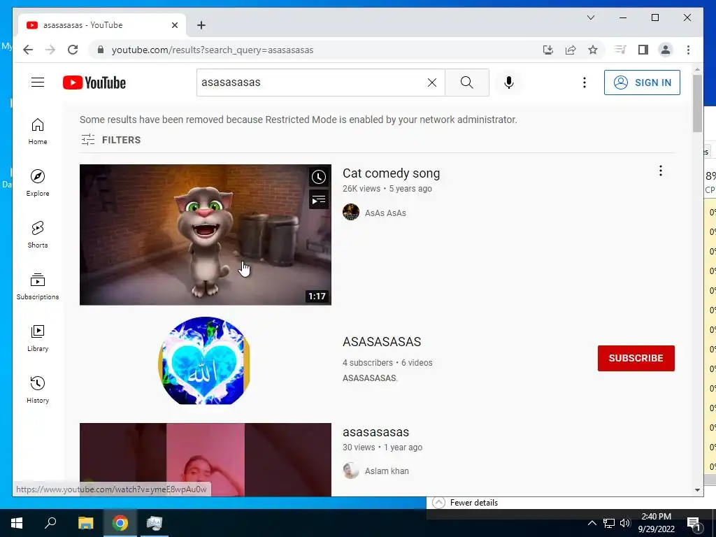Screen dimensions: 716x537
Task: Open AsAs AsAs channel name link
Action: [385, 213]
